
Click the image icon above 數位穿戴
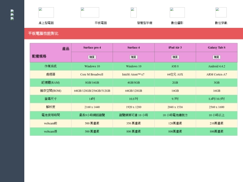click(221, 13)
